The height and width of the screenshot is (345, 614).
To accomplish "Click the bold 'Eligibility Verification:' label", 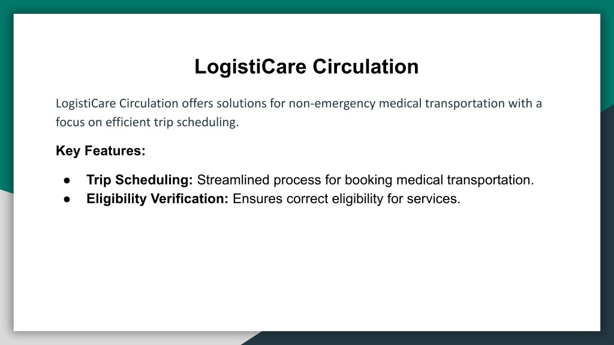I will point(158,199).
